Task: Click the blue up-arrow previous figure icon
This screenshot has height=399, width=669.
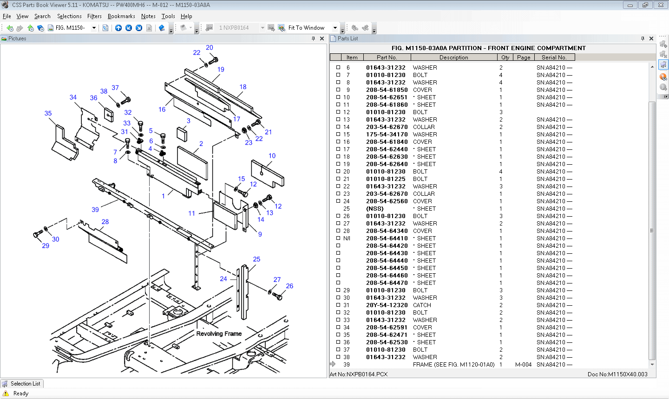Action: (118, 28)
